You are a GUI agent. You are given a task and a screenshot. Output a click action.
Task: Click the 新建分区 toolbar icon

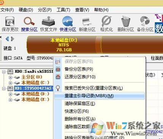pos(87,22)
